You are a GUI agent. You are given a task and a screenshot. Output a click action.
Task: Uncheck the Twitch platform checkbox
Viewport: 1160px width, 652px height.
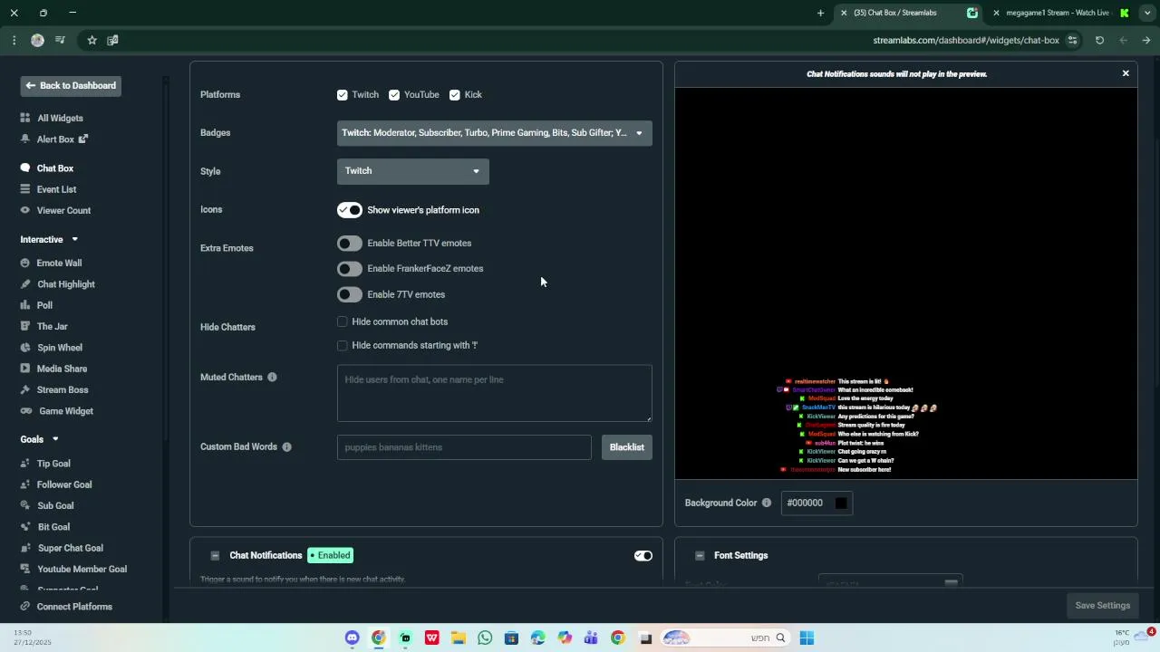point(342,95)
